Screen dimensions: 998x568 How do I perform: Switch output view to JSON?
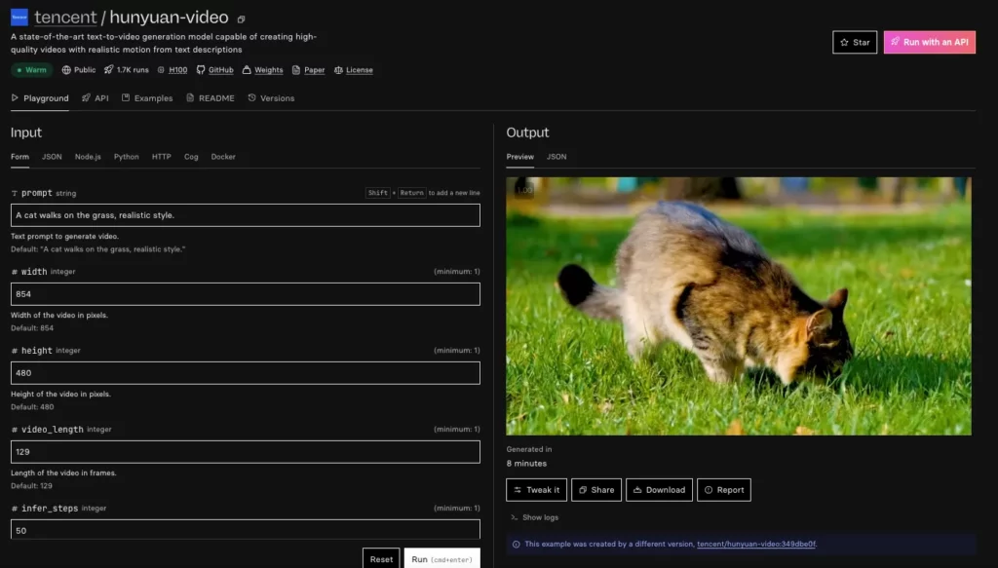click(555, 156)
